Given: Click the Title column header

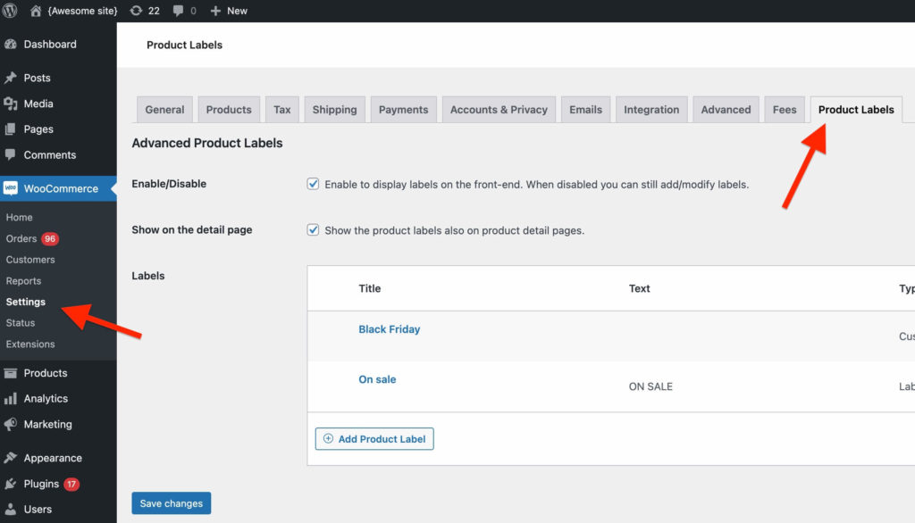Looking at the screenshot, I should pos(369,288).
